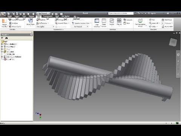Image resolution: width=181 pixels, height=136 pixels.
Task: Open the Help question mark icon
Action: click(168, 13)
